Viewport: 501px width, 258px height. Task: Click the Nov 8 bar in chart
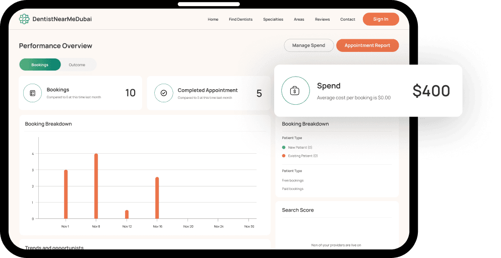tap(96, 186)
